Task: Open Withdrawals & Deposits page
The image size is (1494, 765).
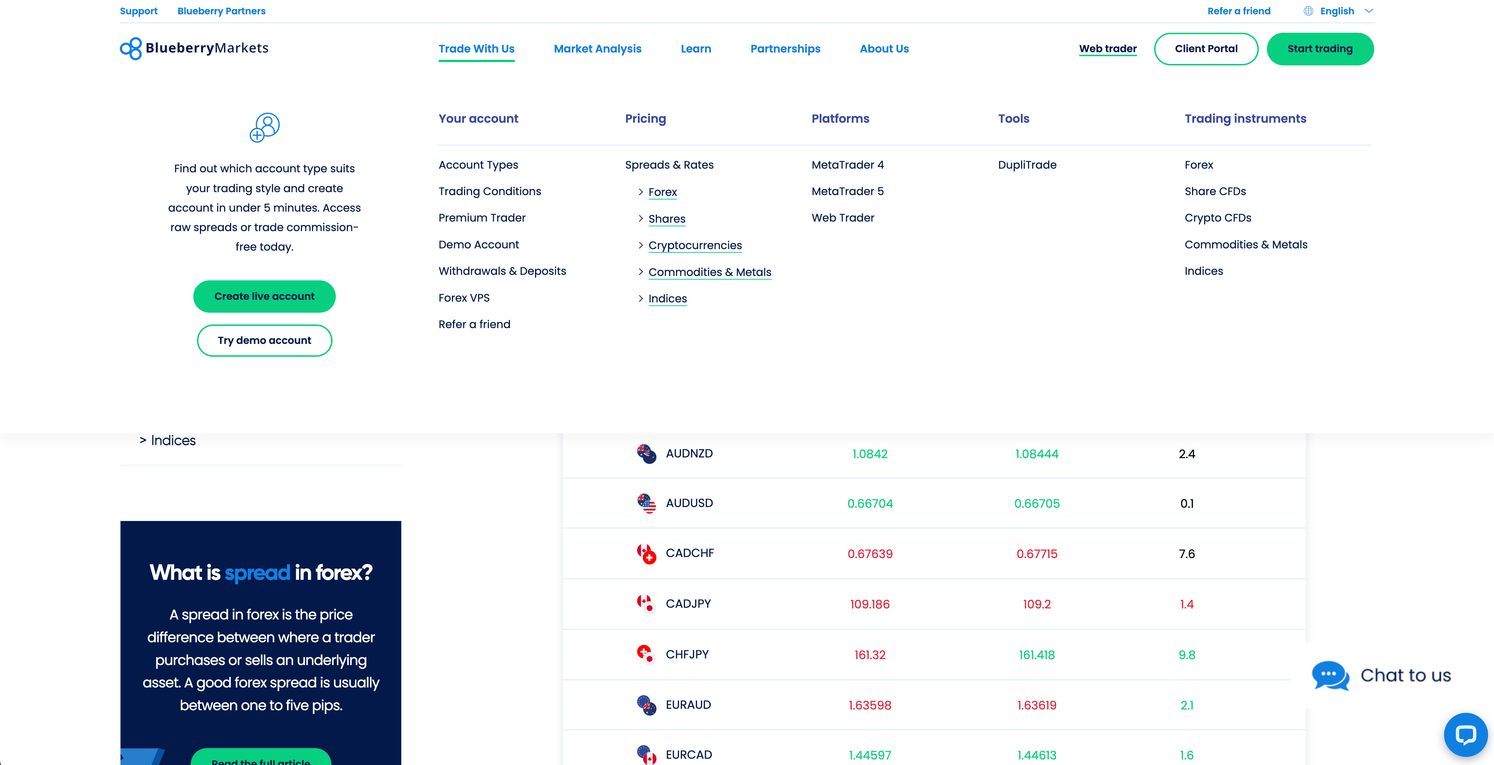Action: click(502, 272)
